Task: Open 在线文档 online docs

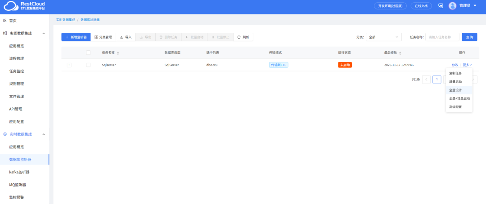Action: (x=421, y=6)
